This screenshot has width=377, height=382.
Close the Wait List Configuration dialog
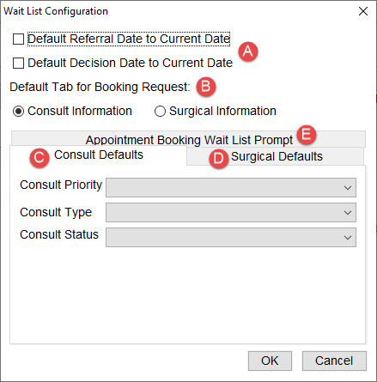[363, 11]
